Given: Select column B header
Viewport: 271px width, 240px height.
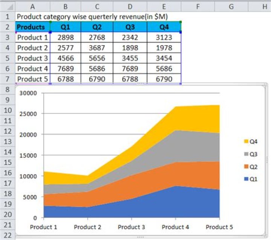Looking at the screenshot, I should point(65,6).
